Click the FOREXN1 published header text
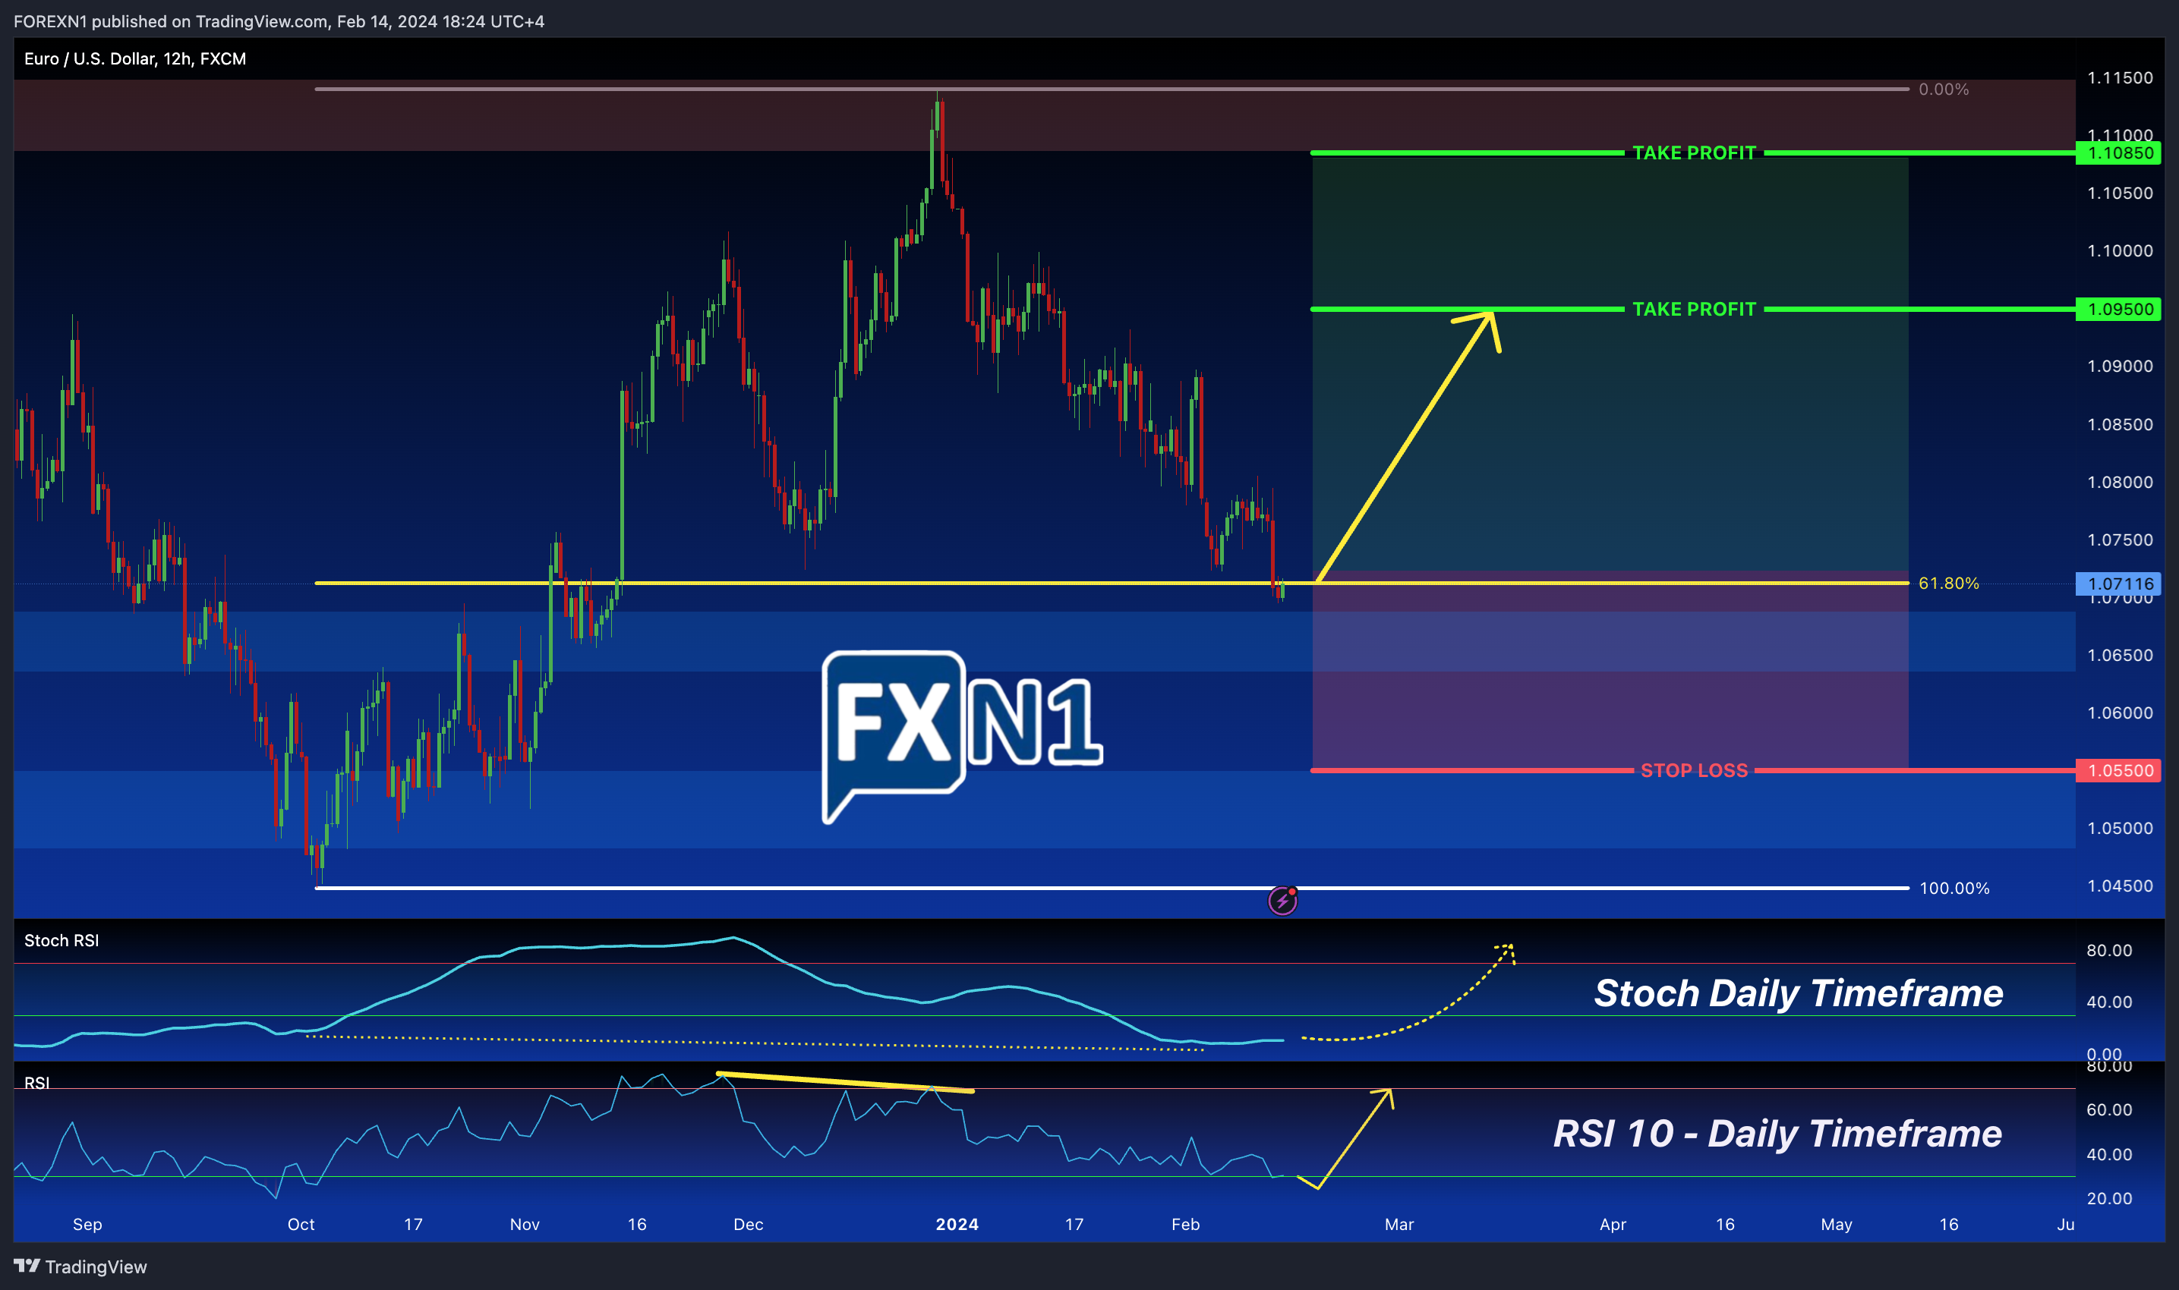Screen dimensions: 2179x1290 click(x=279, y=22)
